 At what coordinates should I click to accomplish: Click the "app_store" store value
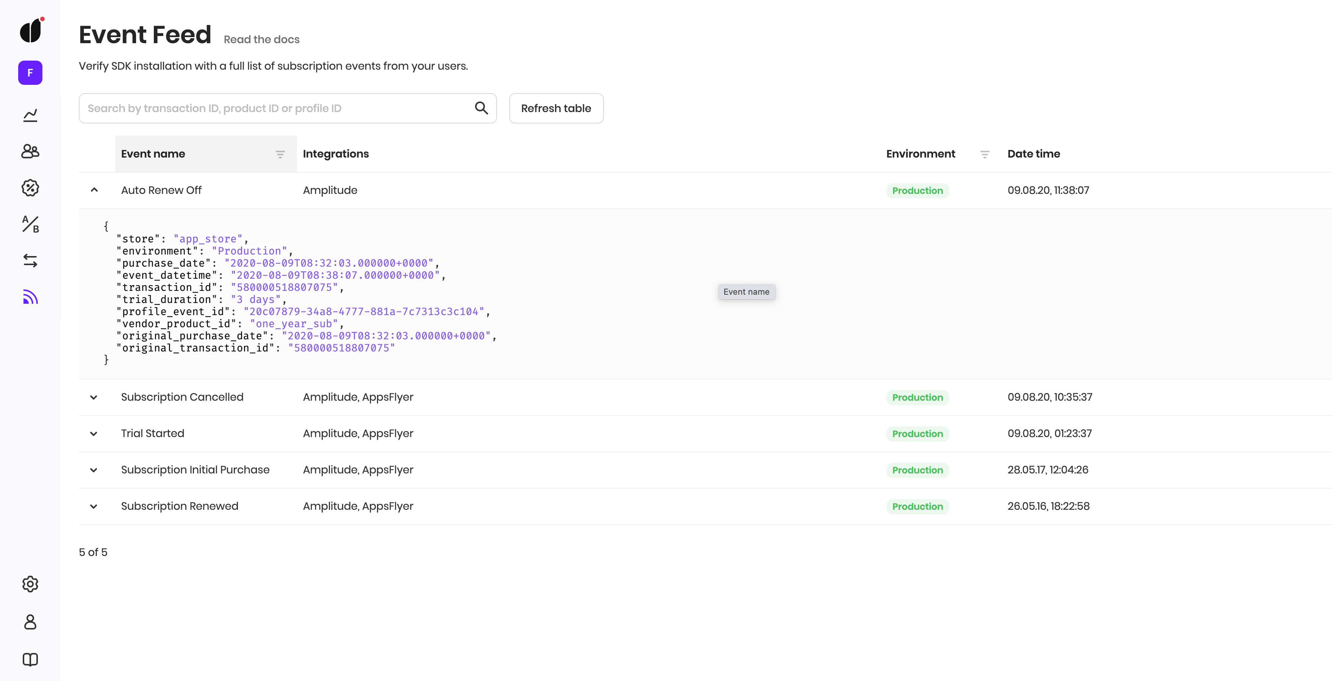coord(208,239)
